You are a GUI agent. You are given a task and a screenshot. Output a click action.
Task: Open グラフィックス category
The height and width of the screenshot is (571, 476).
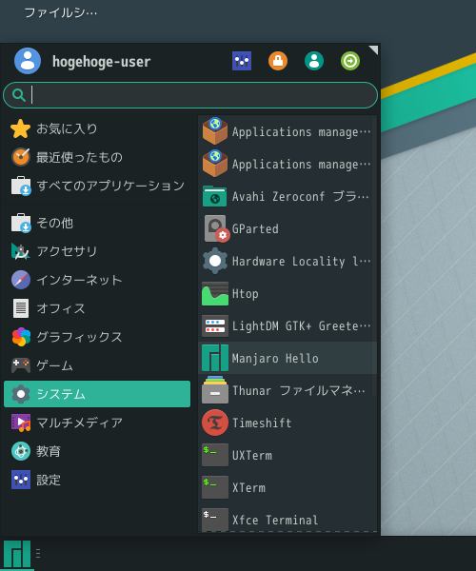coord(97,337)
